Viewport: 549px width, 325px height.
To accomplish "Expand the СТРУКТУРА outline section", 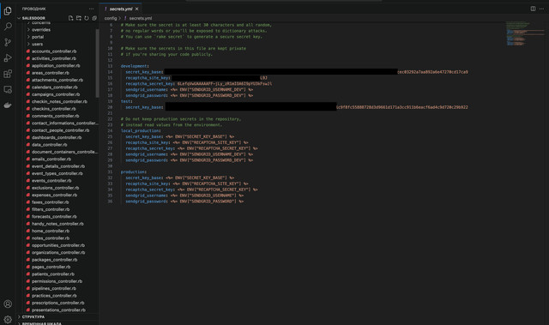I will pos(33,316).
